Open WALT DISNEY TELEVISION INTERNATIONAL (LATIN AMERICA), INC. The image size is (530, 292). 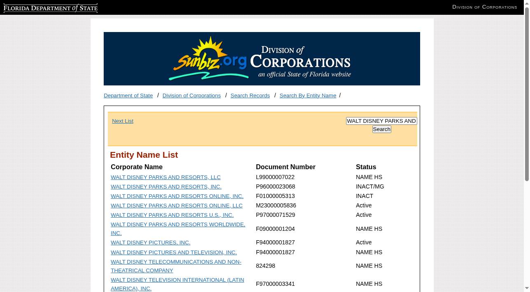(177, 284)
